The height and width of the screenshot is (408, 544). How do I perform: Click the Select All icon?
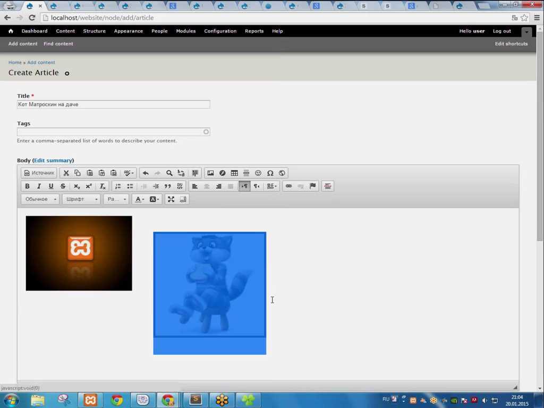pos(195,173)
